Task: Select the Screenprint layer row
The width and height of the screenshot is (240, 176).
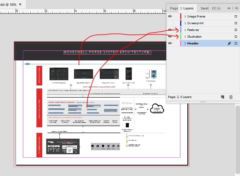Action: (203, 23)
